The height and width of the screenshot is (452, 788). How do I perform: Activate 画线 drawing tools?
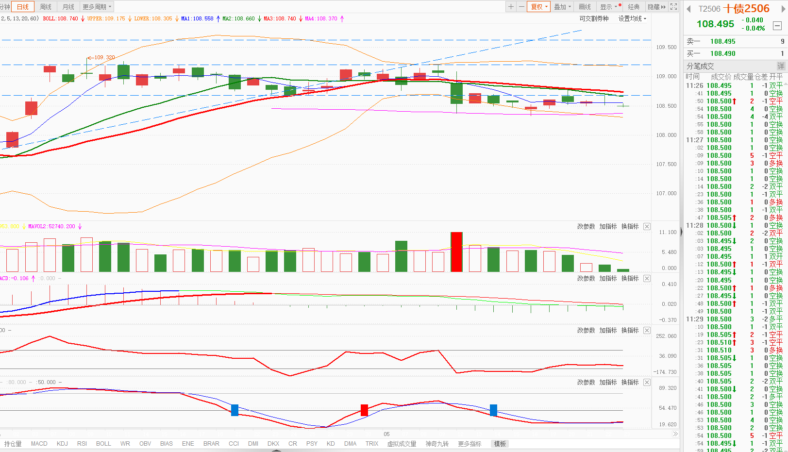pos(585,7)
